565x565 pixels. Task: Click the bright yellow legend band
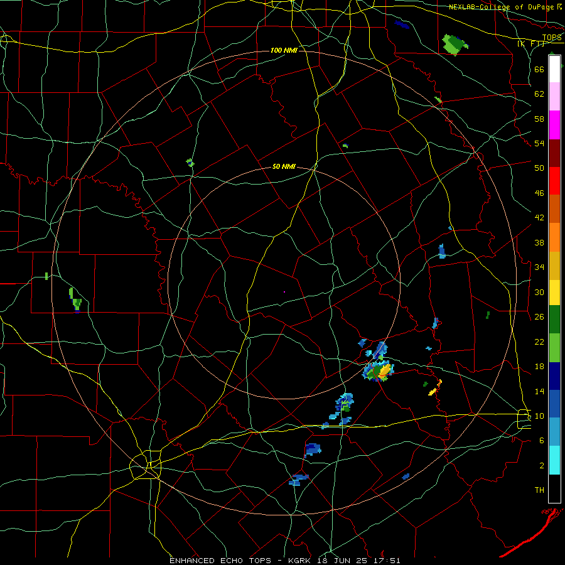(x=554, y=293)
